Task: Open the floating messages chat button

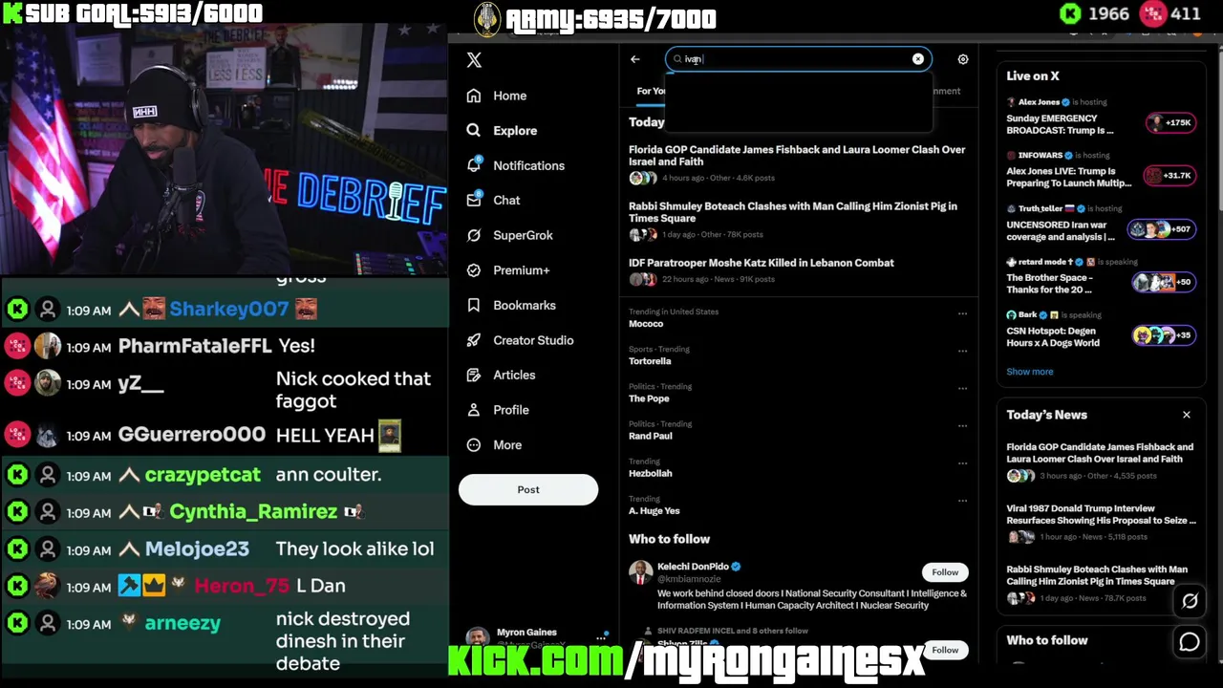Action: 1190,643
